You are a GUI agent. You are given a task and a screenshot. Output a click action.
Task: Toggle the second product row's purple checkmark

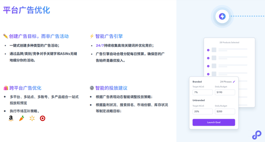(x=208, y=58)
